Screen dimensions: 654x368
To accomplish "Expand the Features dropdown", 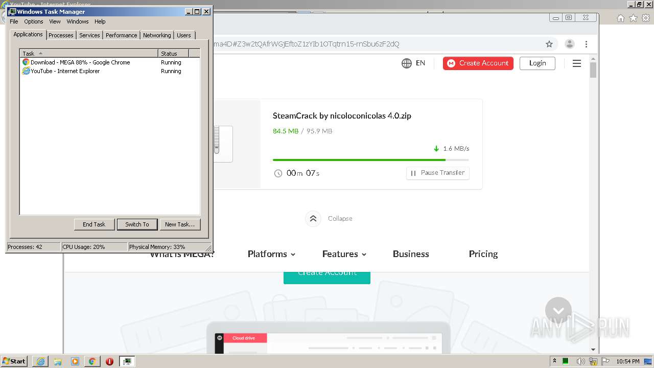I will (x=344, y=254).
